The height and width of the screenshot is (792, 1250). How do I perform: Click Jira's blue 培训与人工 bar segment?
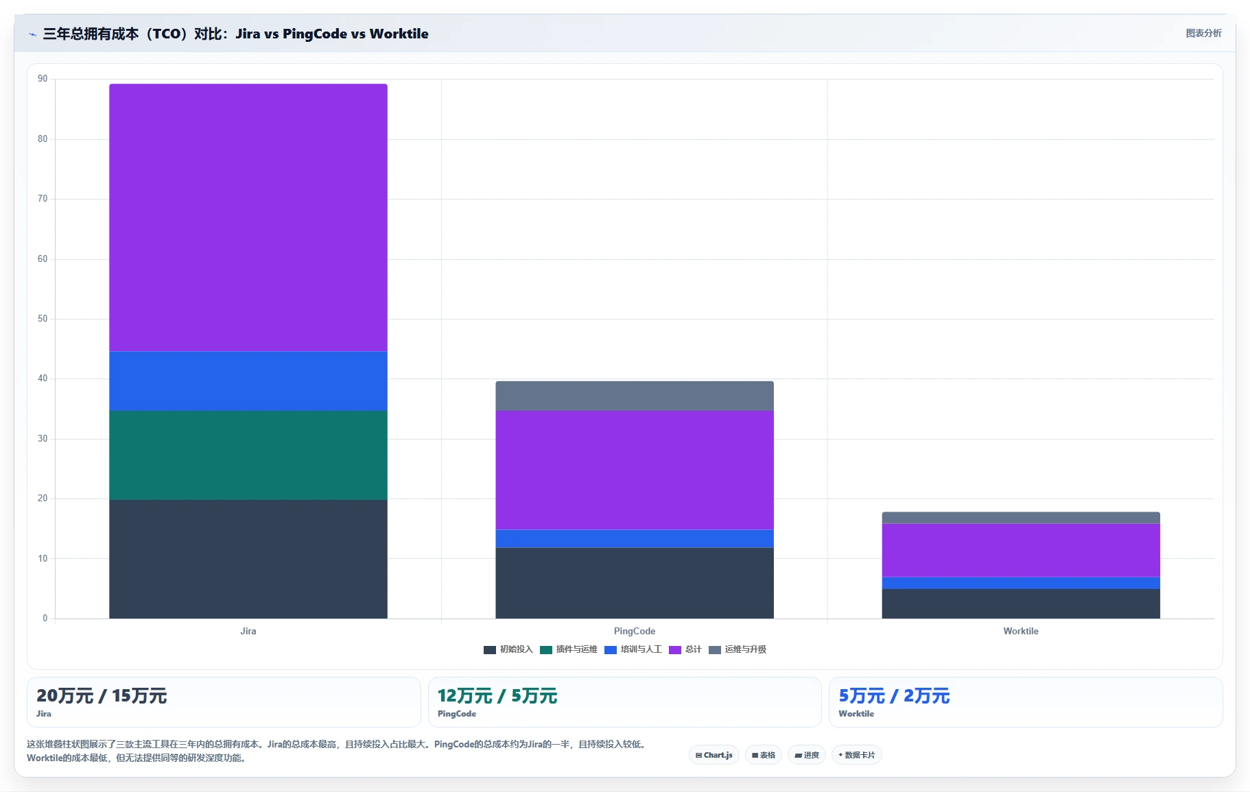coord(248,381)
